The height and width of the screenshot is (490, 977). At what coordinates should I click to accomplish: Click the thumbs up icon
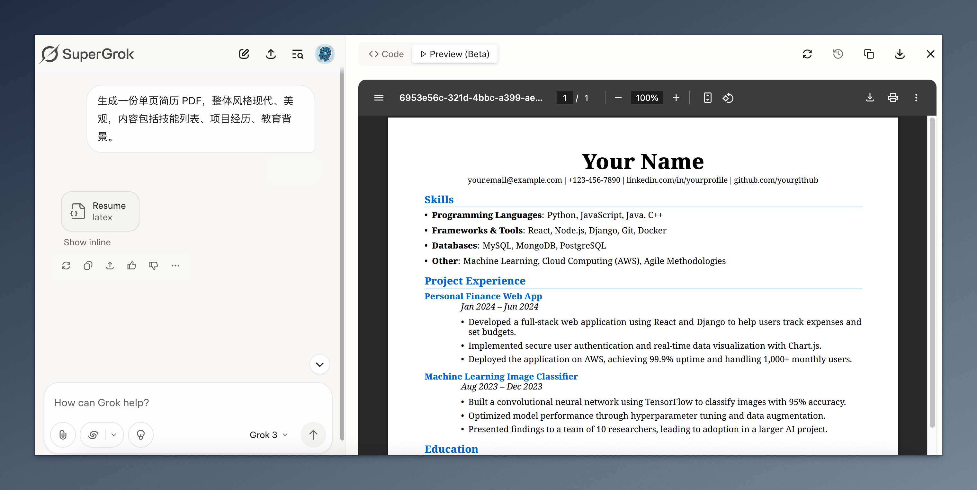132,266
